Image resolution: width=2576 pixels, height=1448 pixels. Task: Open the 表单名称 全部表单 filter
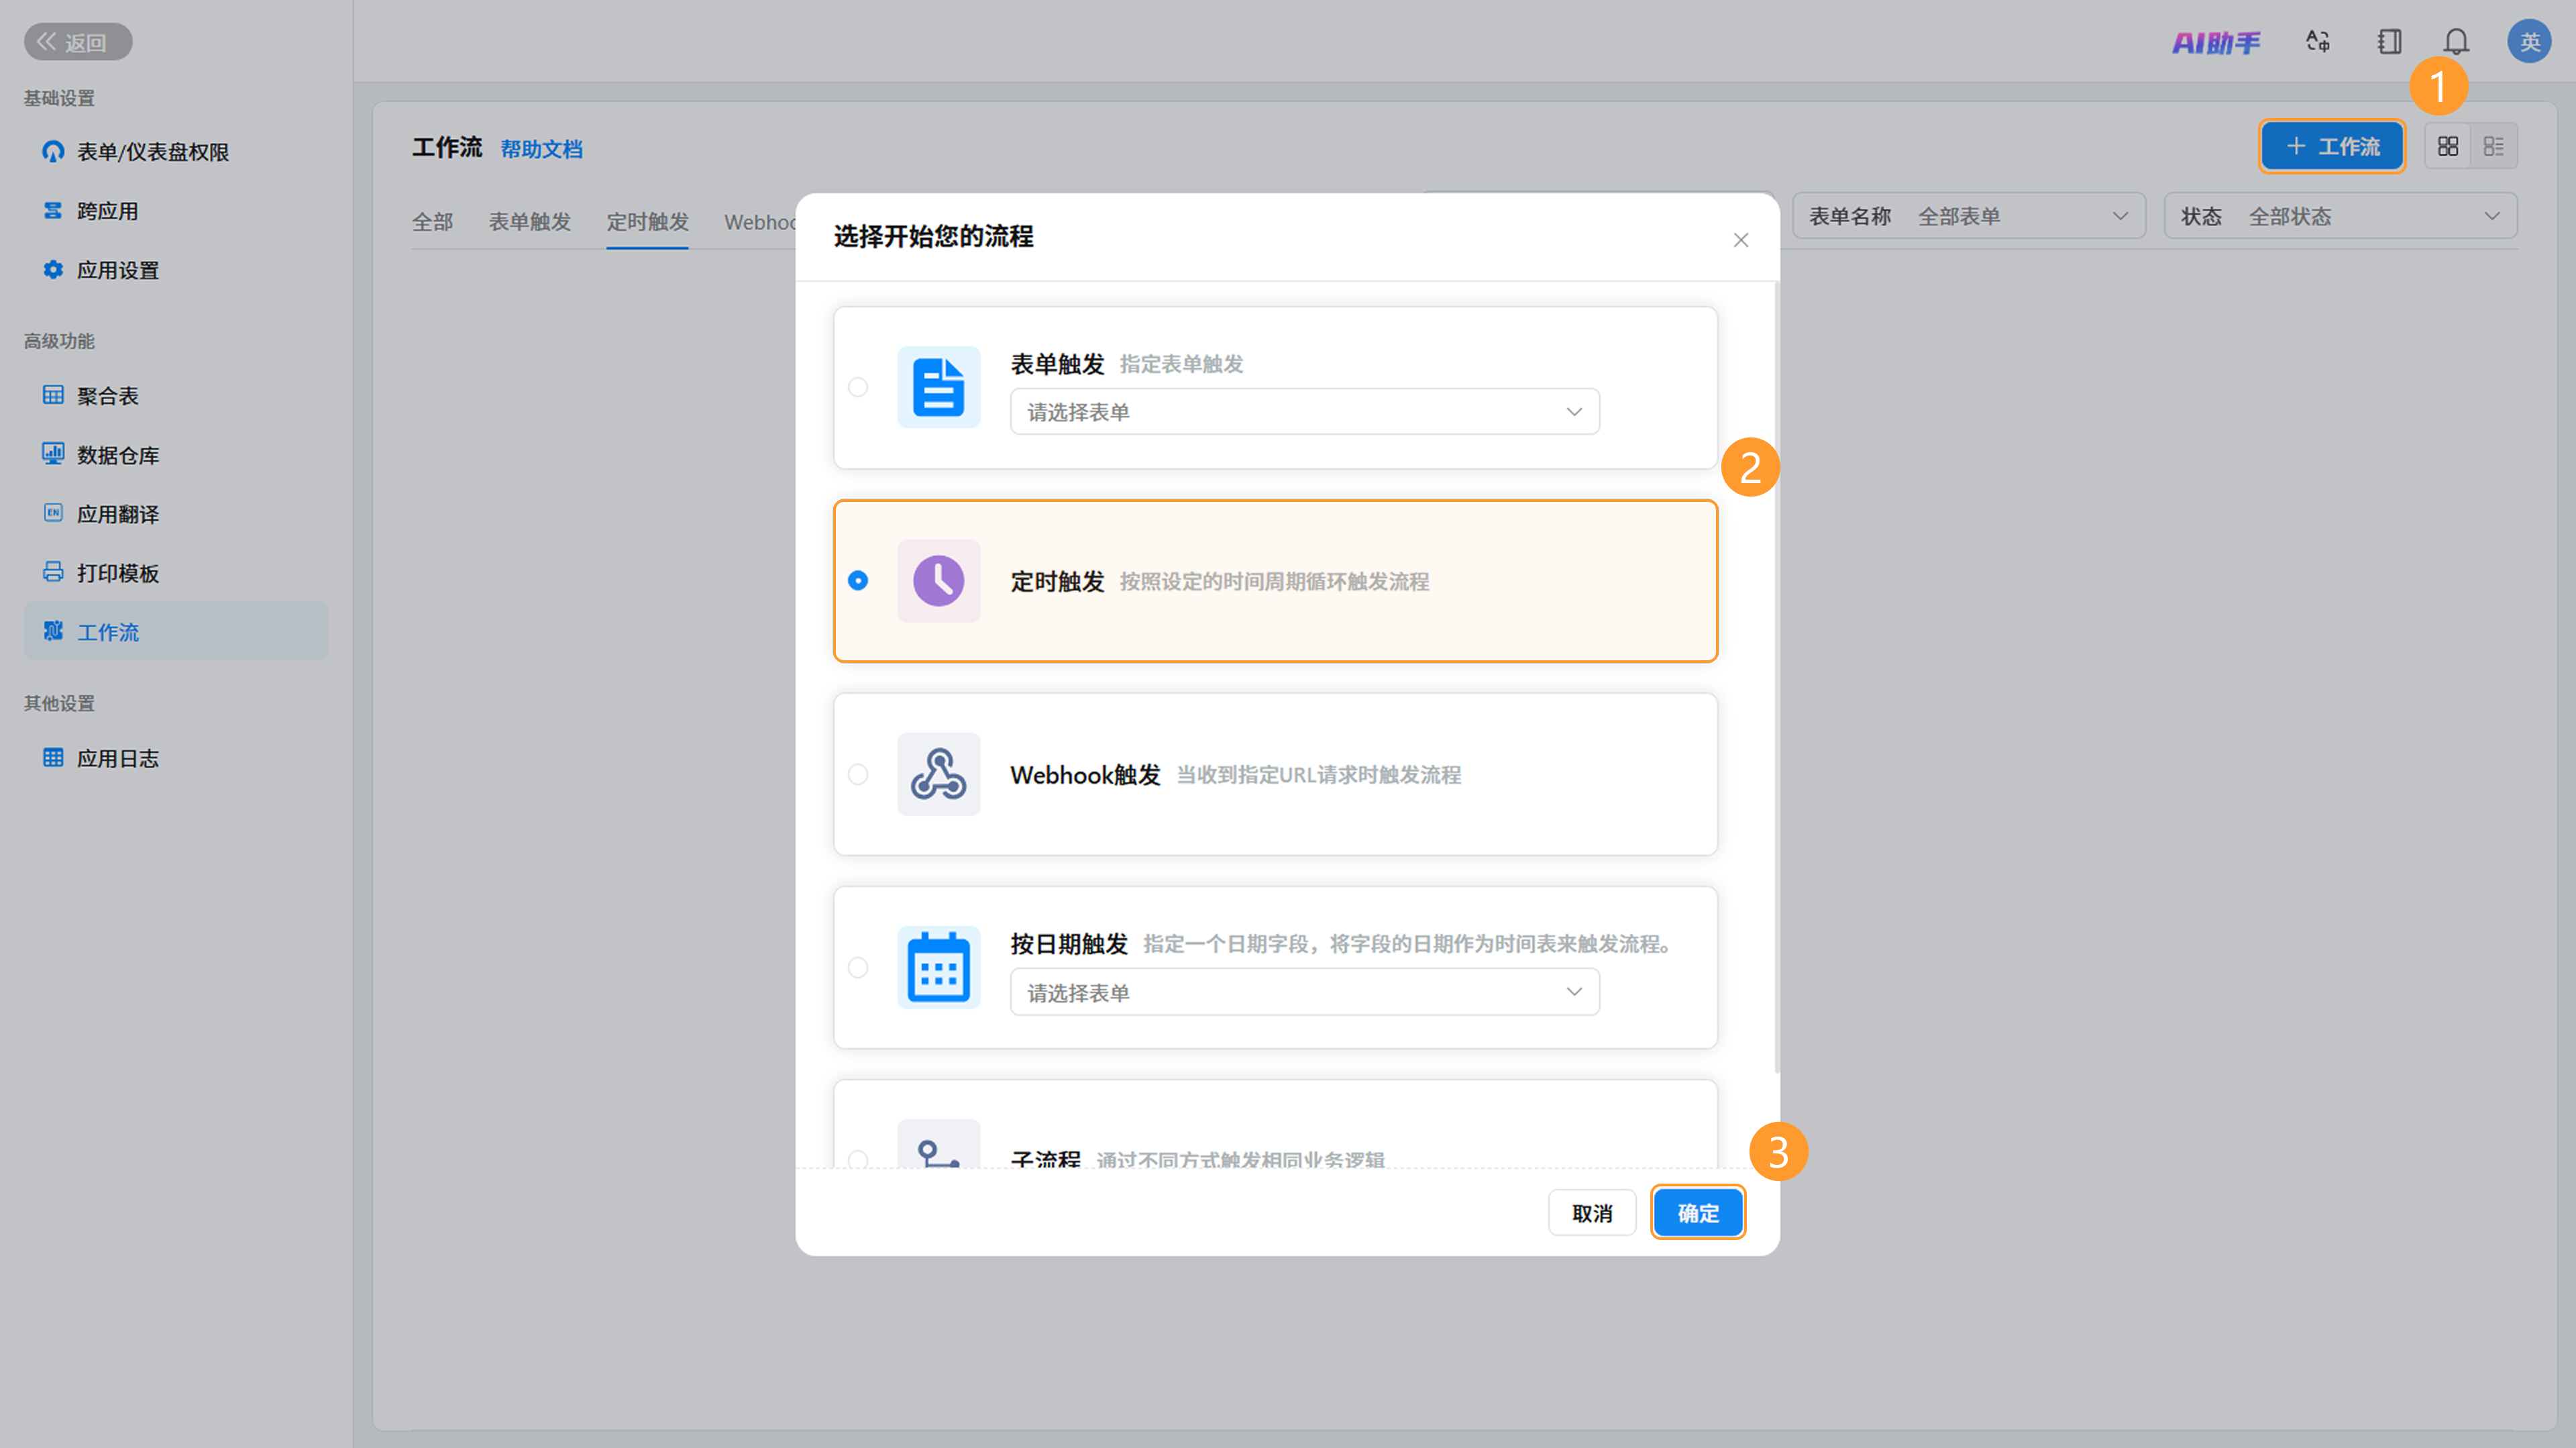coord(1969,216)
